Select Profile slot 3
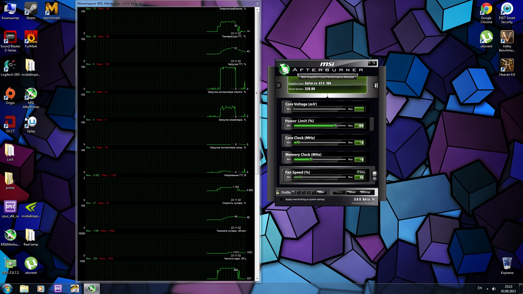This screenshot has width=523, height=294. click(304, 192)
